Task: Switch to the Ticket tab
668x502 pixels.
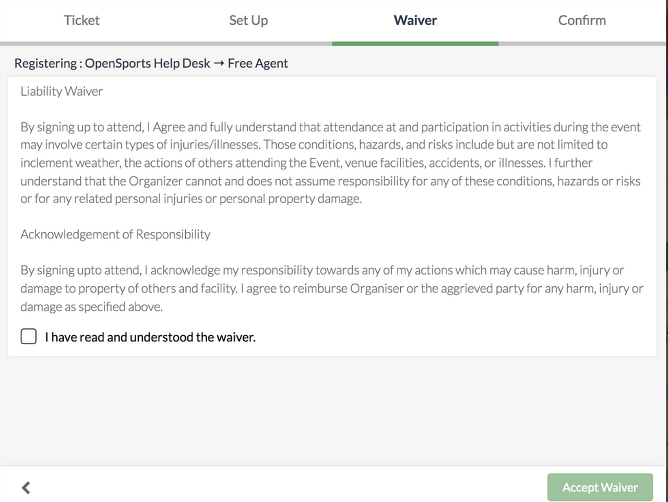Action: pyautogui.click(x=81, y=20)
